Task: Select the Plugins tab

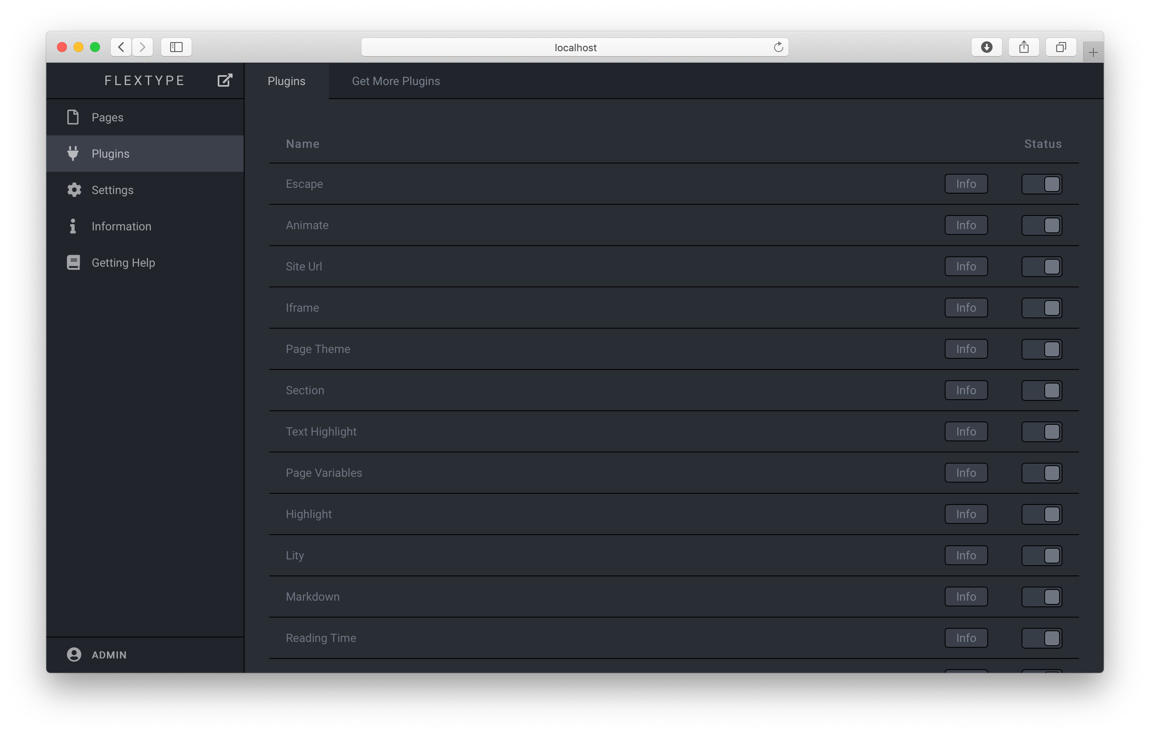Action: pyautogui.click(x=286, y=81)
